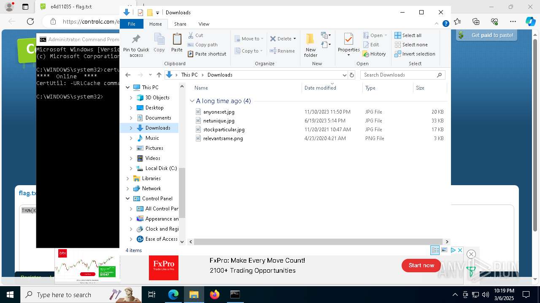Collapse Control Panel tree node
The image size is (540, 303).
pyautogui.click(x=128, y=199)
